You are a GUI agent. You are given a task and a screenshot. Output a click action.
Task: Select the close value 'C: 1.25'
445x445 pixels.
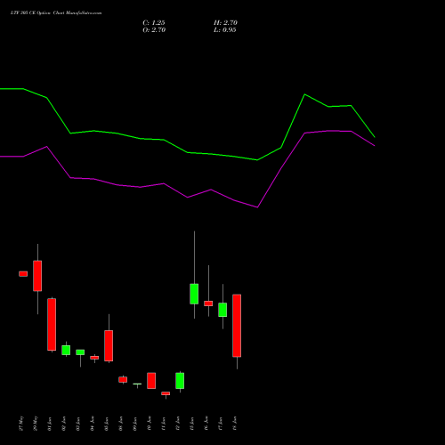pyautogui.click(x=154, y=23)
